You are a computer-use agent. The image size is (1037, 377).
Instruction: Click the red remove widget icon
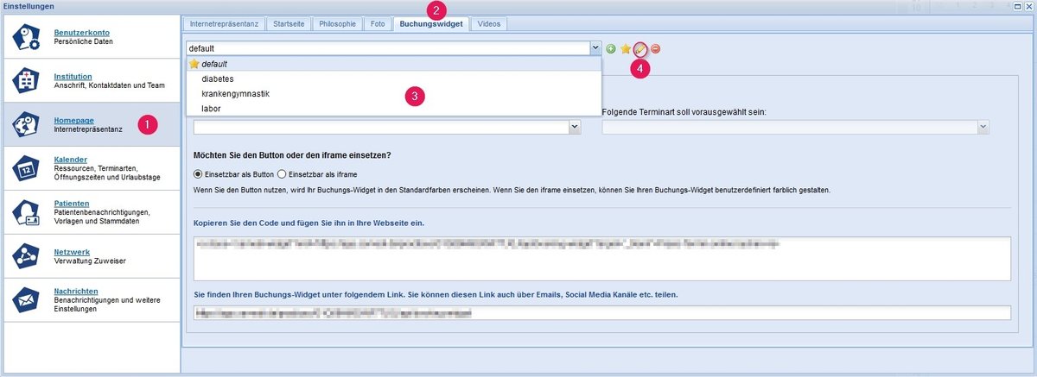coord(656,49)
